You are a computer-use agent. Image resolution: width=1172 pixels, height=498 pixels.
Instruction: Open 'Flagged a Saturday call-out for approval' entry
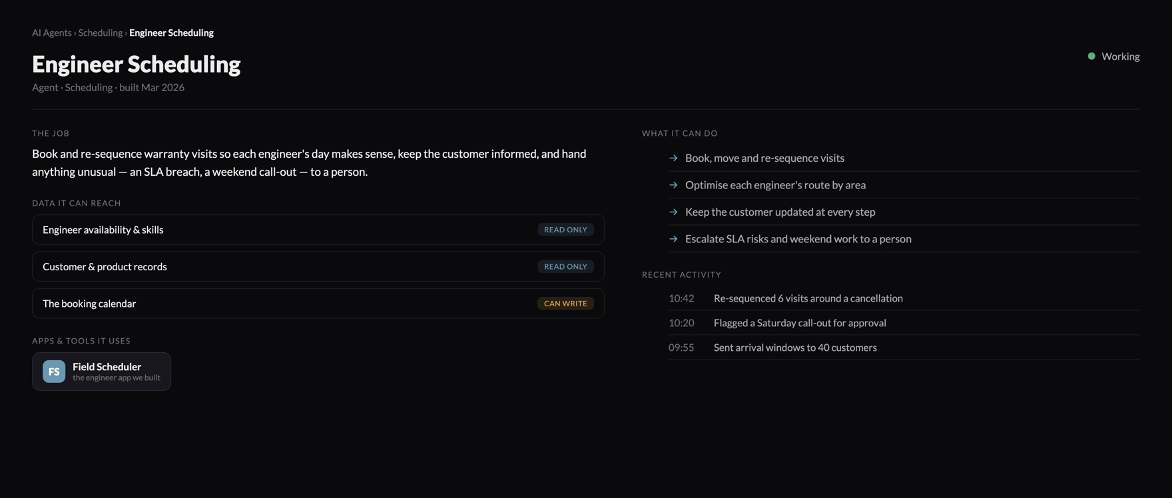[x=800, y=323]
